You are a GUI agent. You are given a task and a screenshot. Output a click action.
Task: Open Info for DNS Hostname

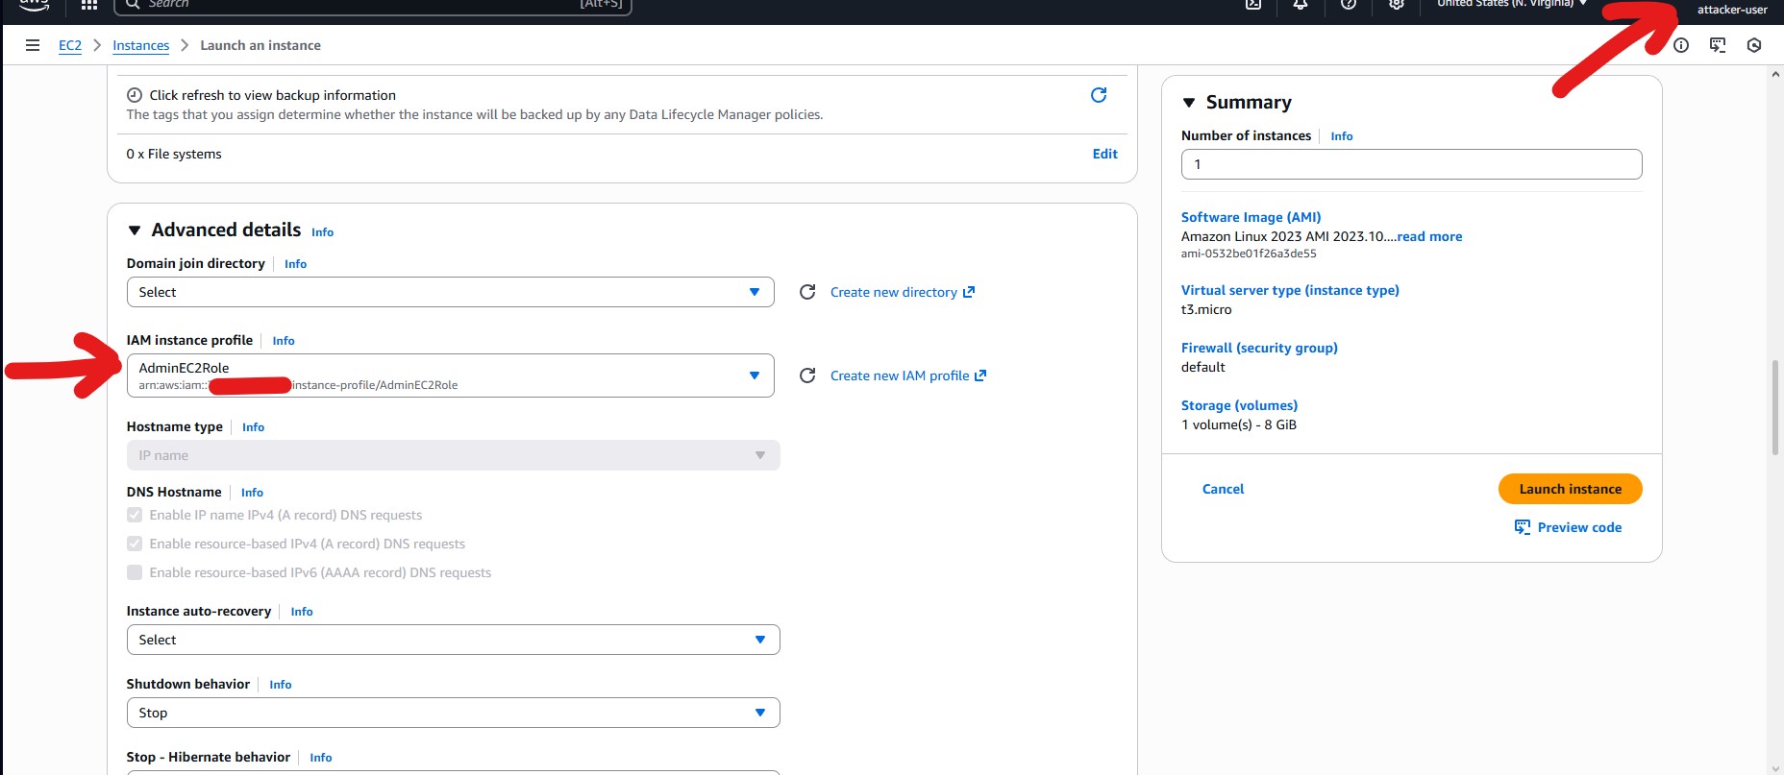coord(252,493)
